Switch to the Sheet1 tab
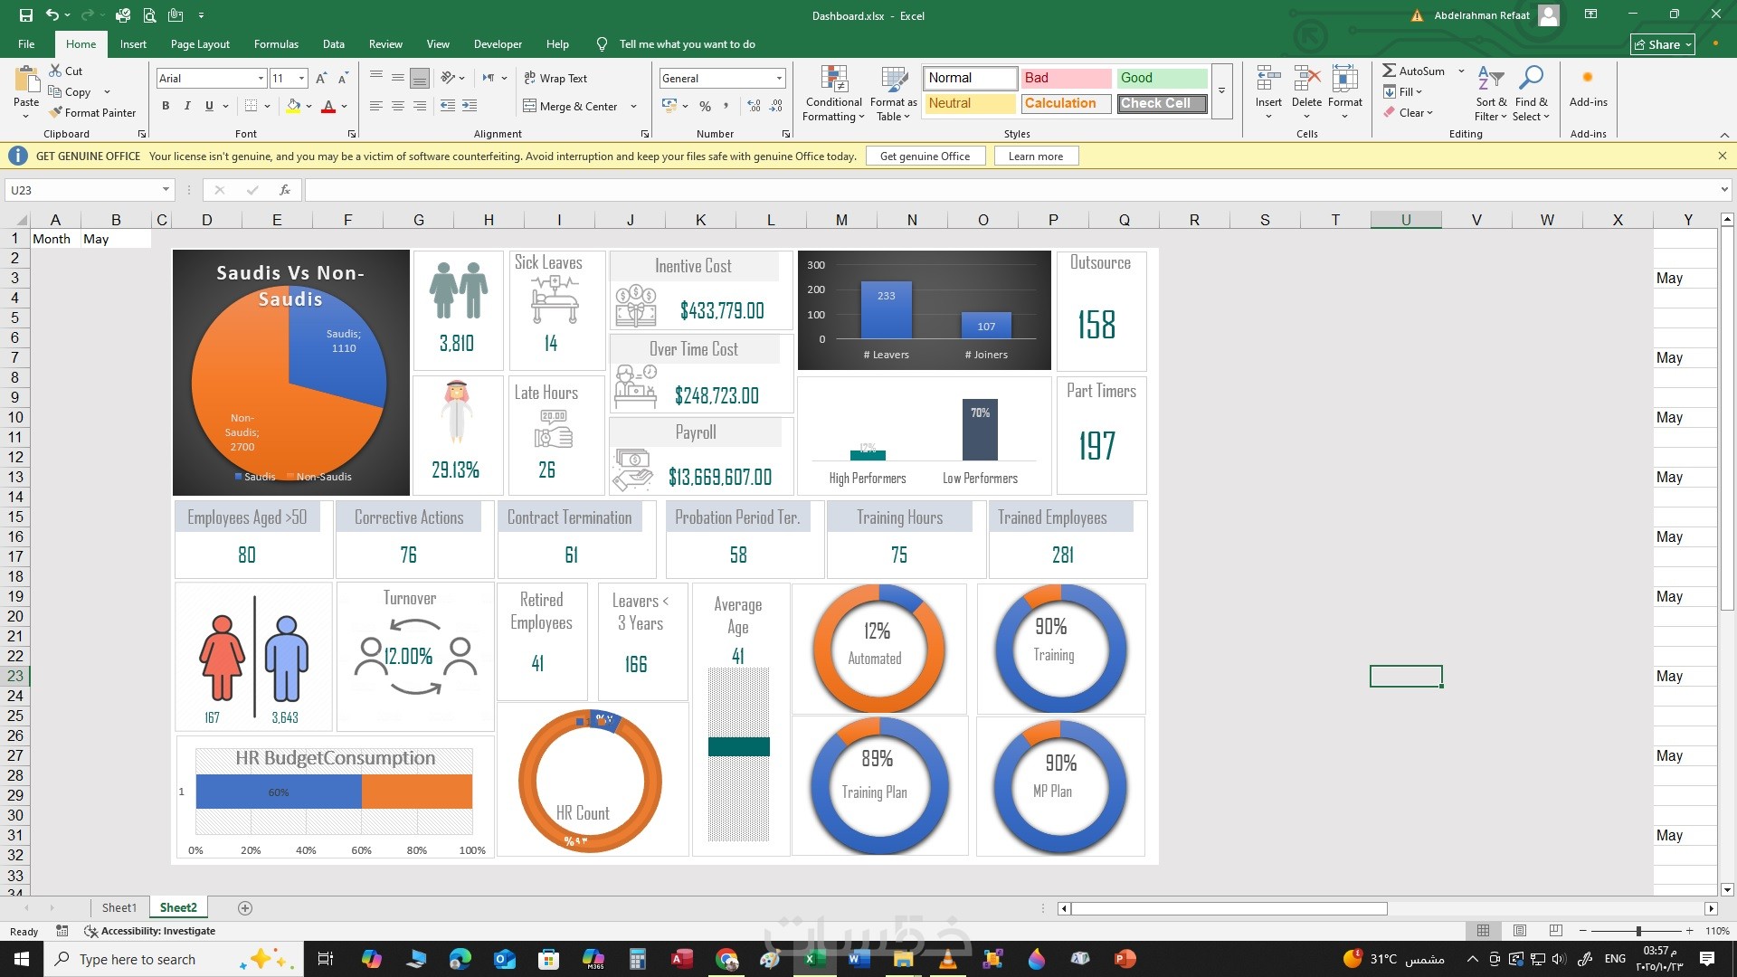This screenshot has height=977, width=1737. [x=119, y=907]
